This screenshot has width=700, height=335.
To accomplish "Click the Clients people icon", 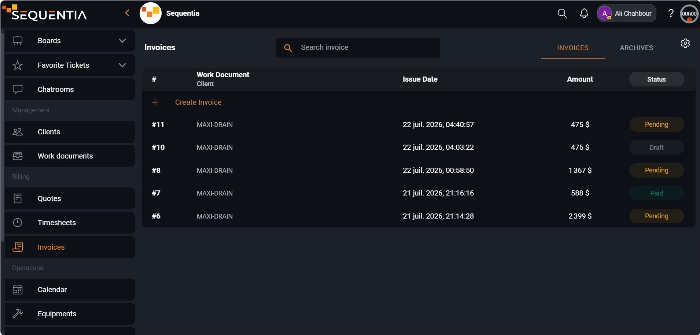I will (18, 132).
